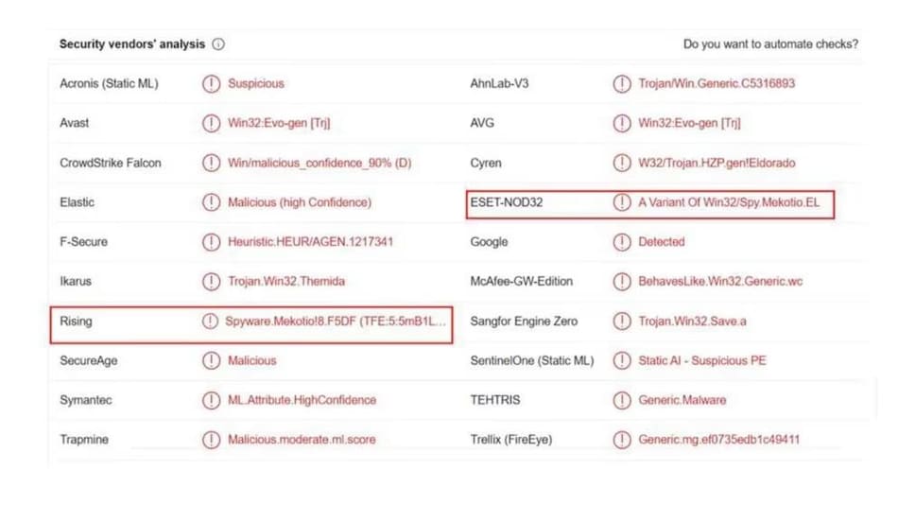Click the alert icon in the Rising row
Viewport: 898px width, 505px height.
210,322
